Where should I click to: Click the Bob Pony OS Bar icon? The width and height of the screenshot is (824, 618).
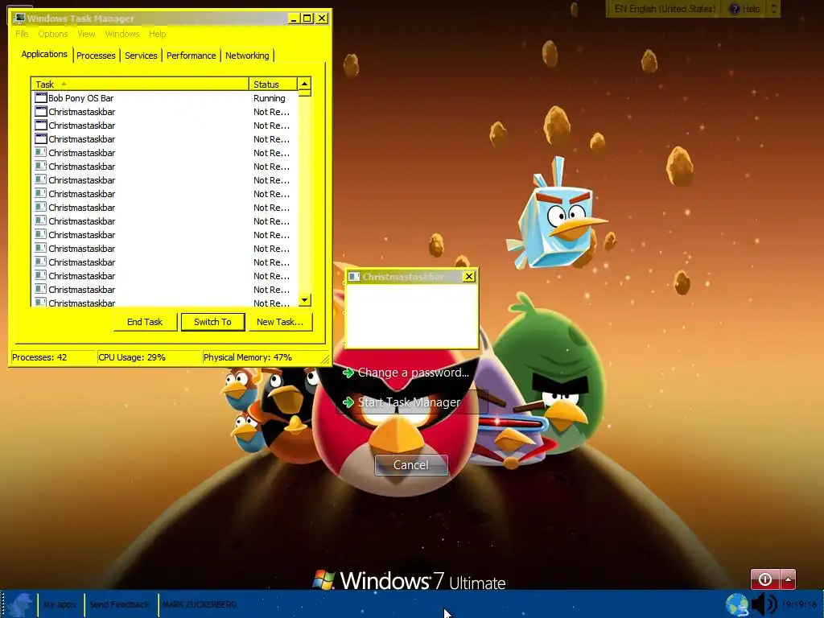40,97
